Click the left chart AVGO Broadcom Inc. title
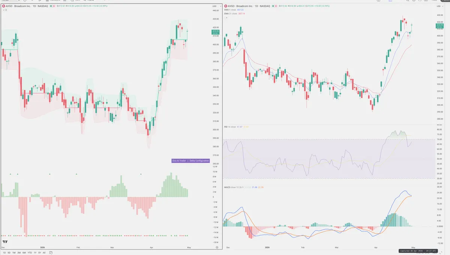 pos(27,6)
